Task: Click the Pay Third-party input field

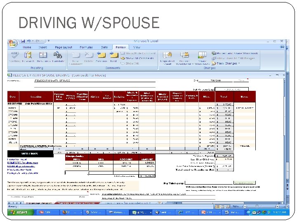Action: pos(209,183)
